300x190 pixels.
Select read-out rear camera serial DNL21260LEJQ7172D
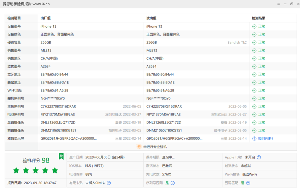click(164, 122)
